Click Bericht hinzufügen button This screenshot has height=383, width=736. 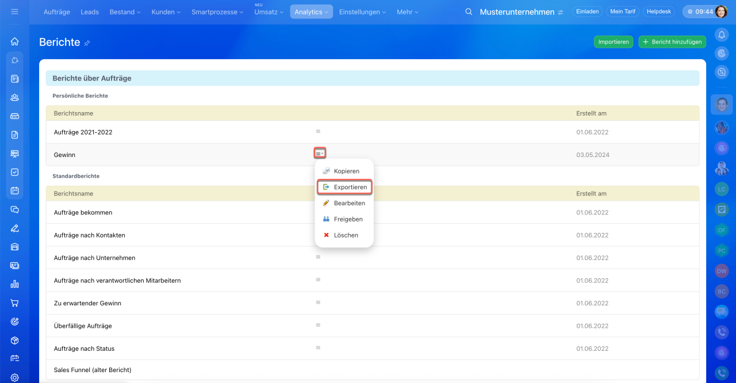pyautogui.click(x=672, y=42)
